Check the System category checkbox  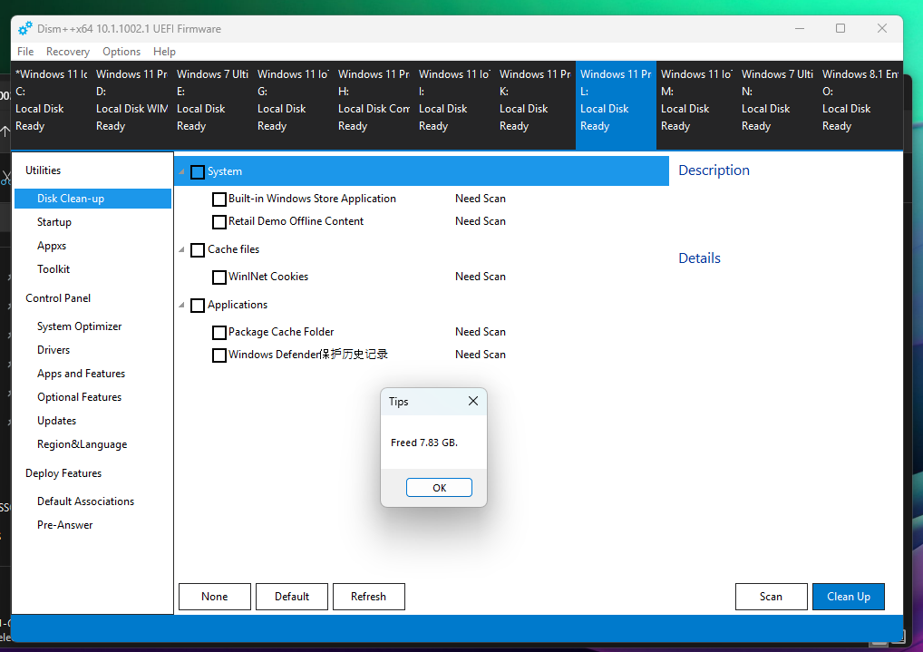coord(198,172)
